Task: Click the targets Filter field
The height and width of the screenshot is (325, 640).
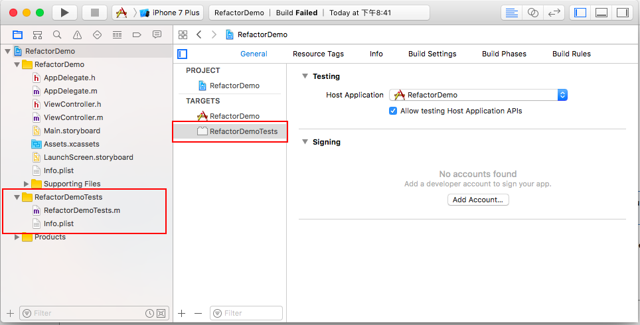Action: (246, 313)
